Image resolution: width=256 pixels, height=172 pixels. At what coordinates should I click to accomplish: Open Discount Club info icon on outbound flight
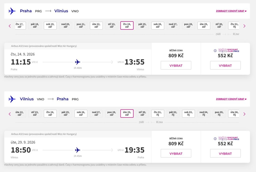tap(215, 51)
